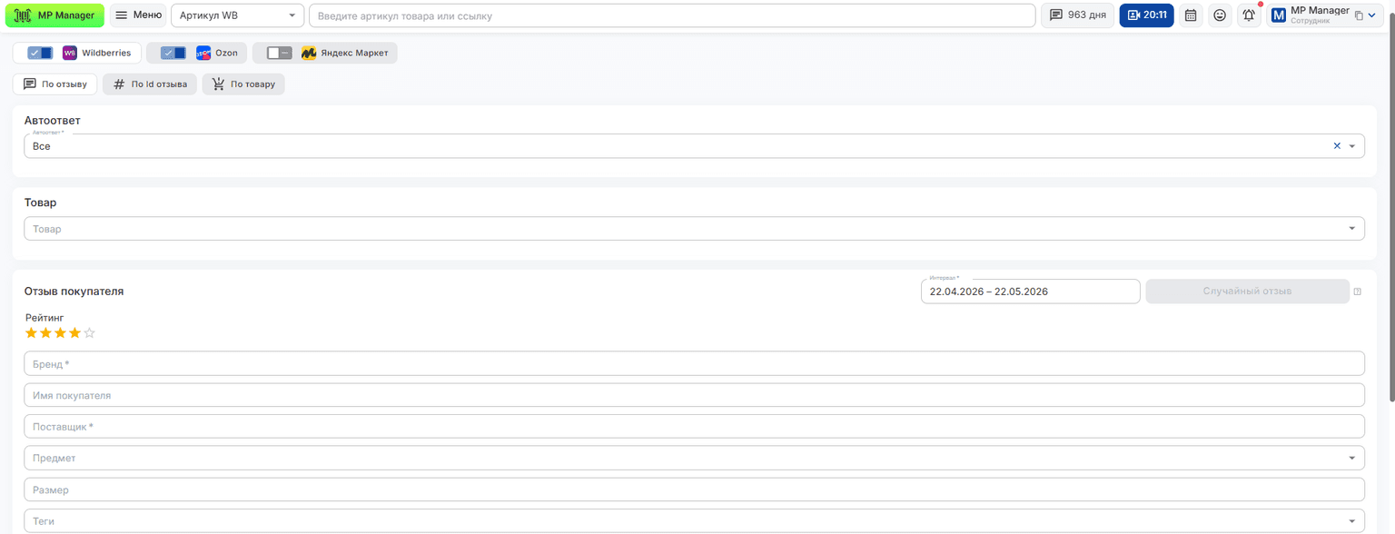
Task: Click the Бренд input field
Action: point(694,363)
